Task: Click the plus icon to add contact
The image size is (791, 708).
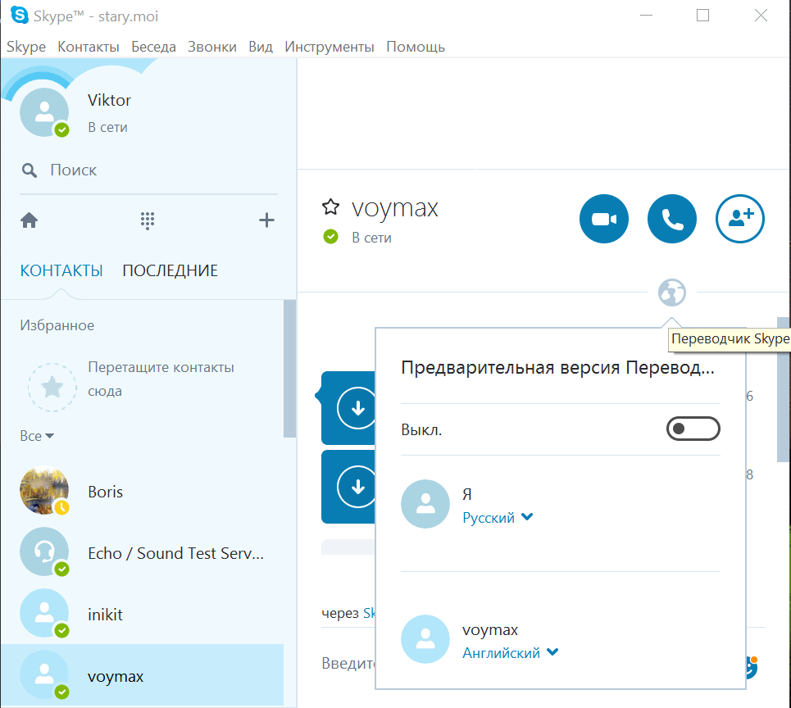Action: pyautogui.click(x=266, y=220)
